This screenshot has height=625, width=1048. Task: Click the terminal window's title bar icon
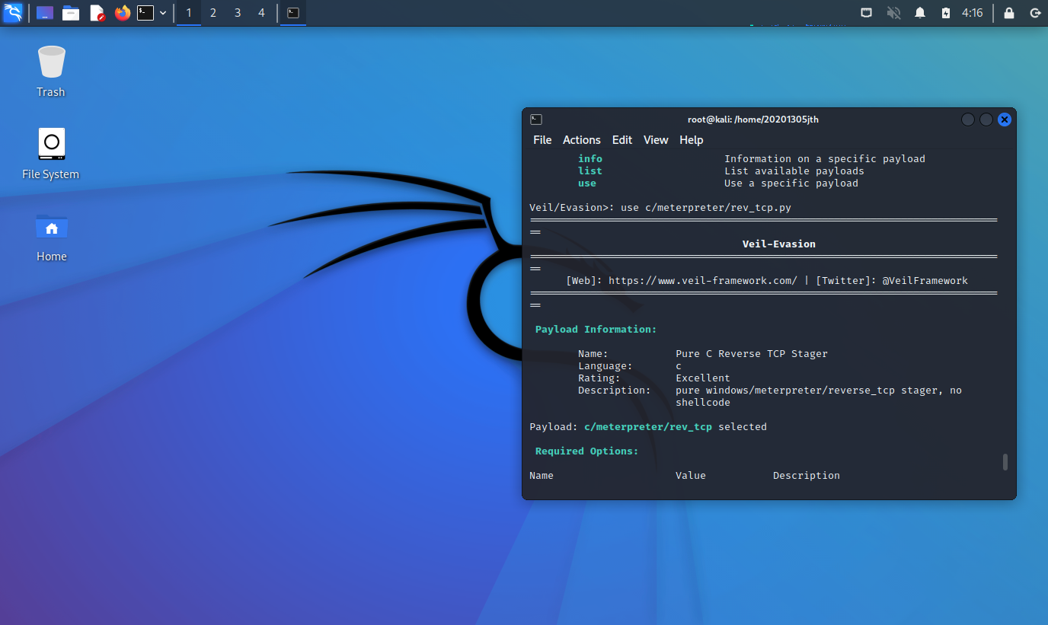coord(536,119)
